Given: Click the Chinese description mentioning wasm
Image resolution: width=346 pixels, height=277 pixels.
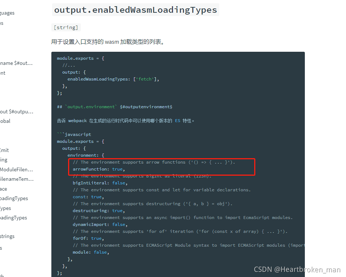Looking at the screenshot, I should (108, 42).
